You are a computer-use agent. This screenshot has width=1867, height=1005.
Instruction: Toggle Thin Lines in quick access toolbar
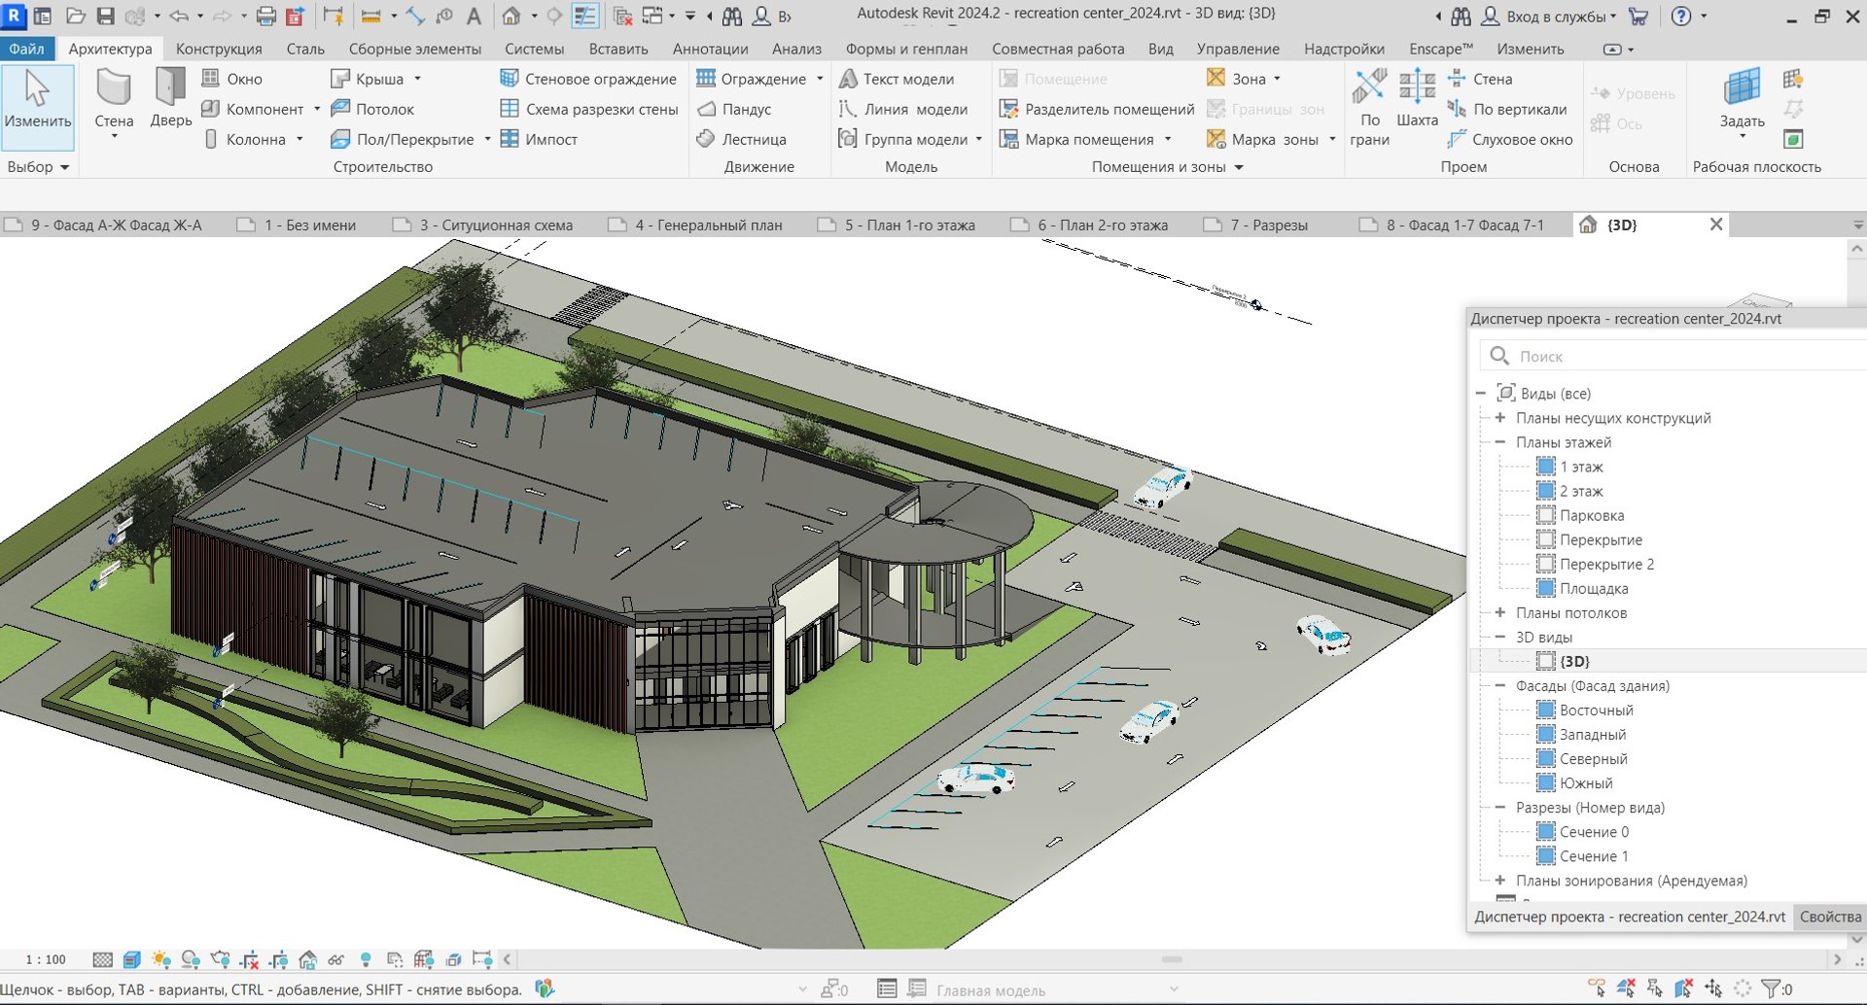point(584,17)
